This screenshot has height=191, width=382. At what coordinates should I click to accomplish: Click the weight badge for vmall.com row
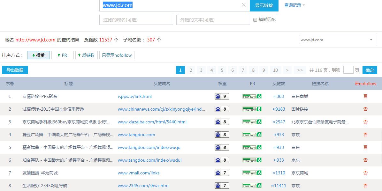pos(222,173)
